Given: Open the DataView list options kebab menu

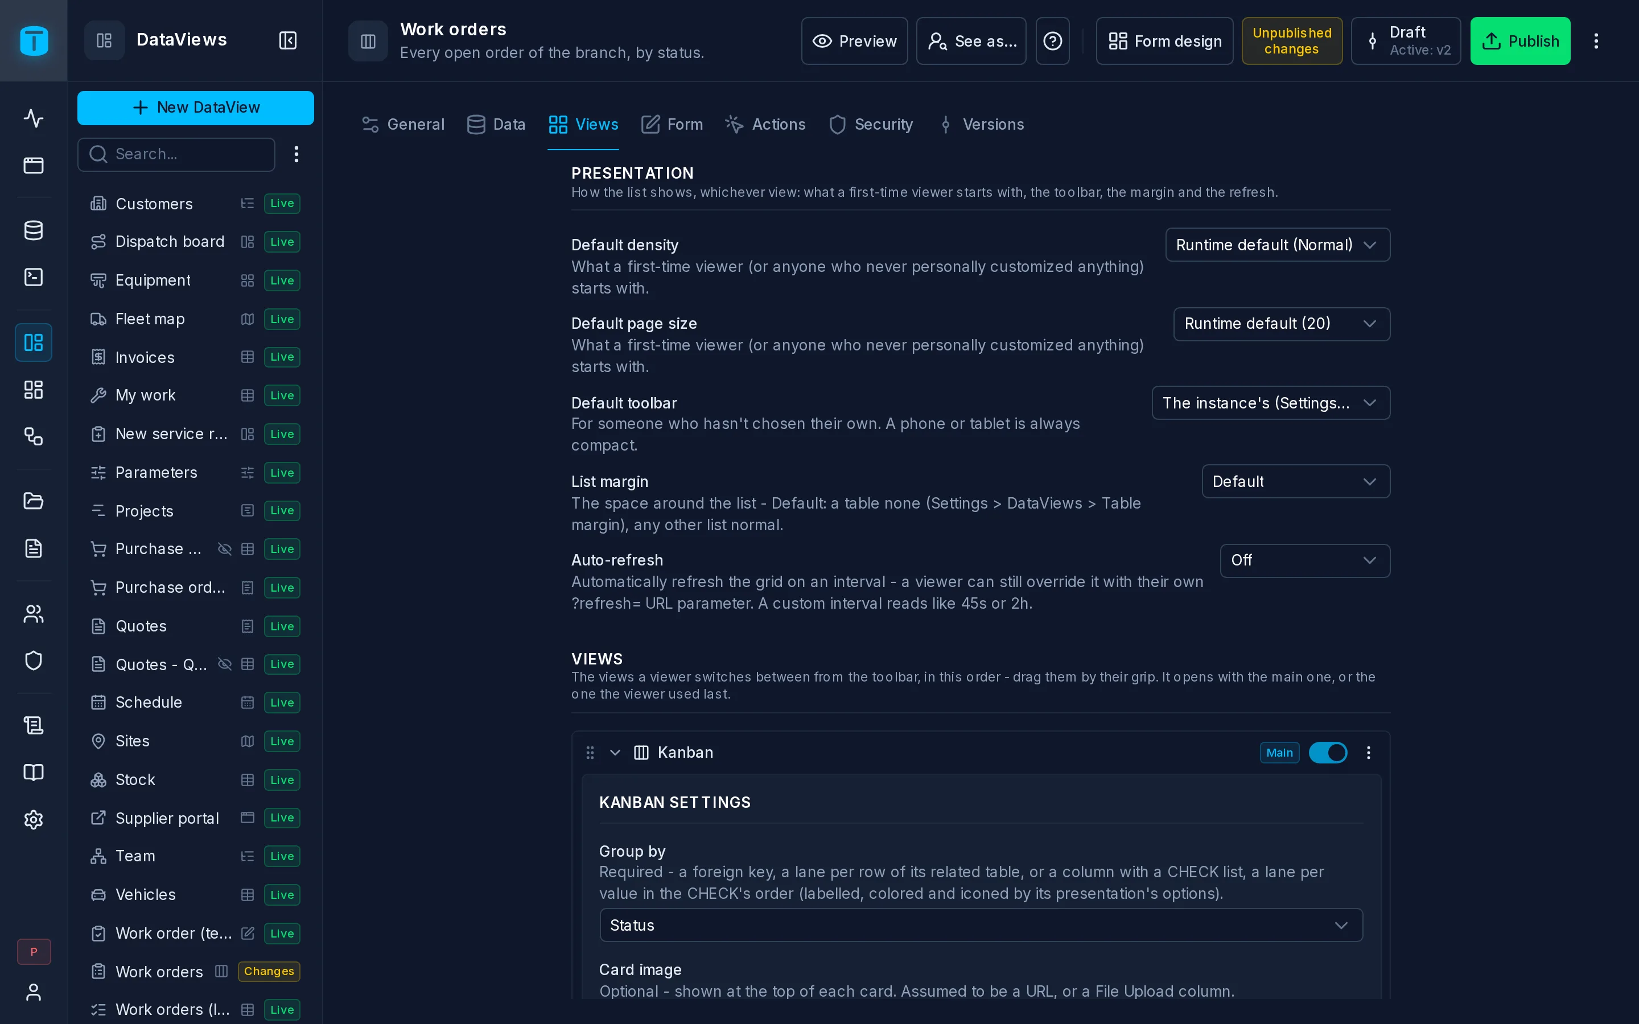Looking at the screenshot, I should click(296, 154).
